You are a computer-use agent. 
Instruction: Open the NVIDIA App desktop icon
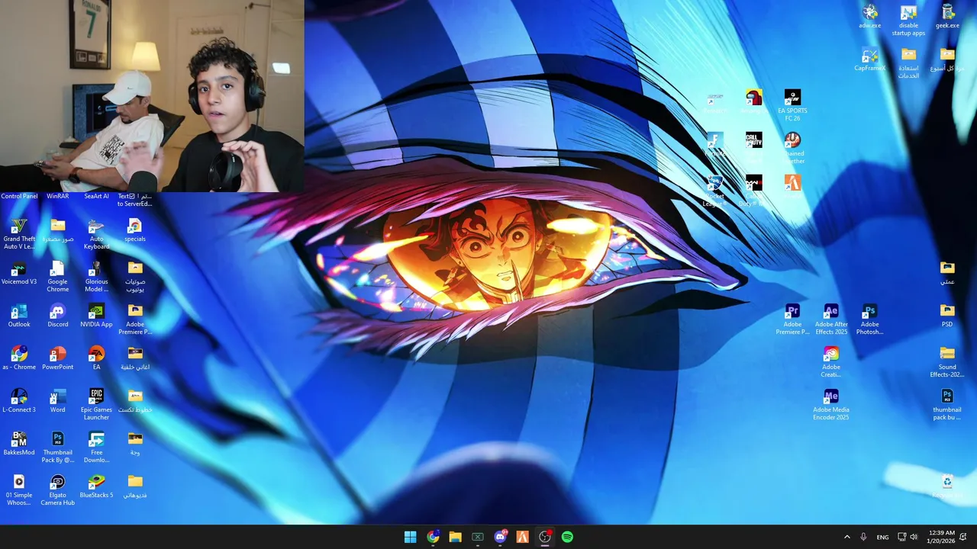(96, 316)
